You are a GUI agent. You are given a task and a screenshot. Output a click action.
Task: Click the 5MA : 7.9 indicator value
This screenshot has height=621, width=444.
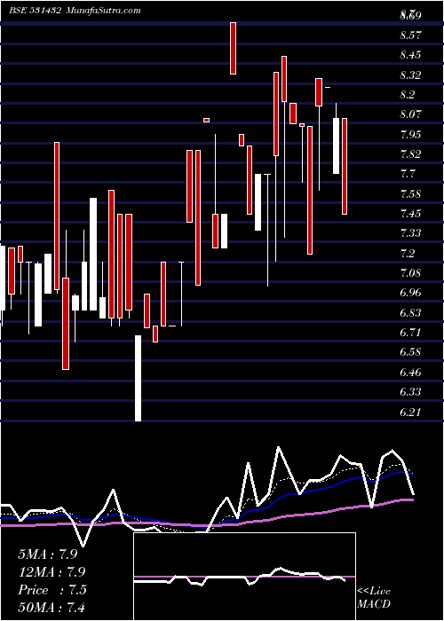[x=48, y=554]
